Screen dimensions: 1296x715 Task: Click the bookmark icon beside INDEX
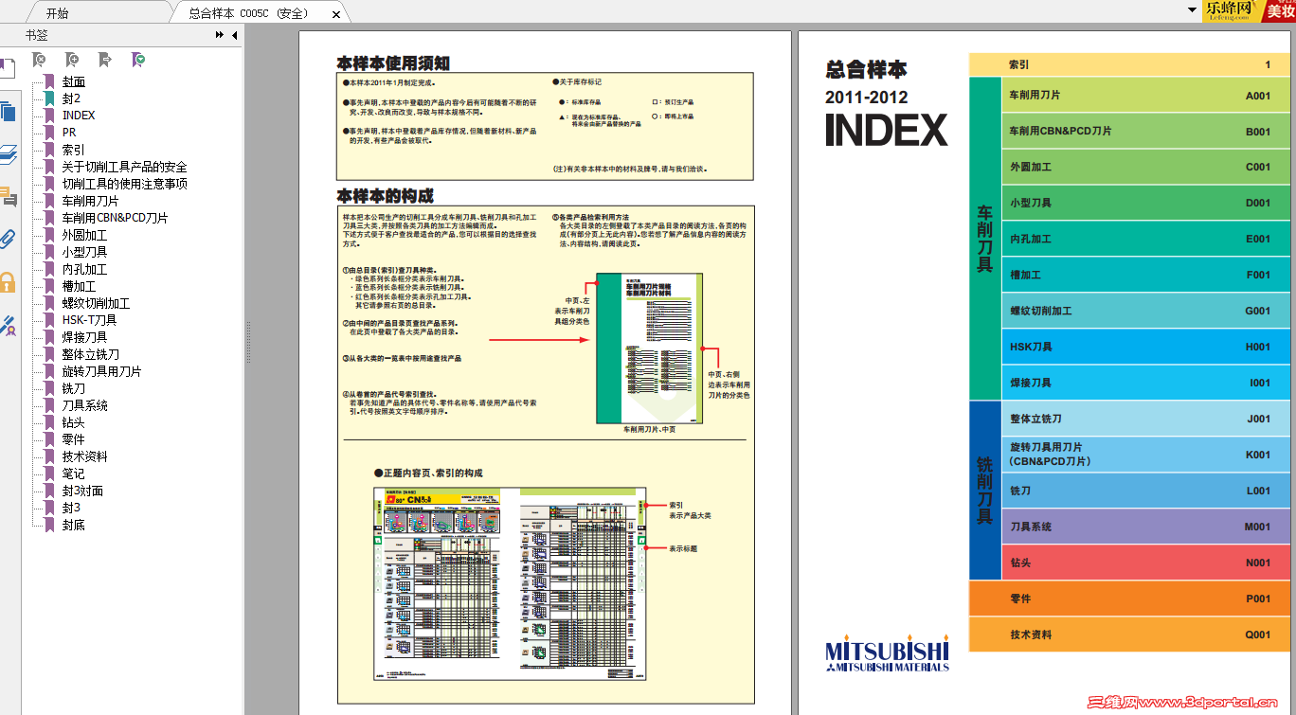click(x=49, y=116)
